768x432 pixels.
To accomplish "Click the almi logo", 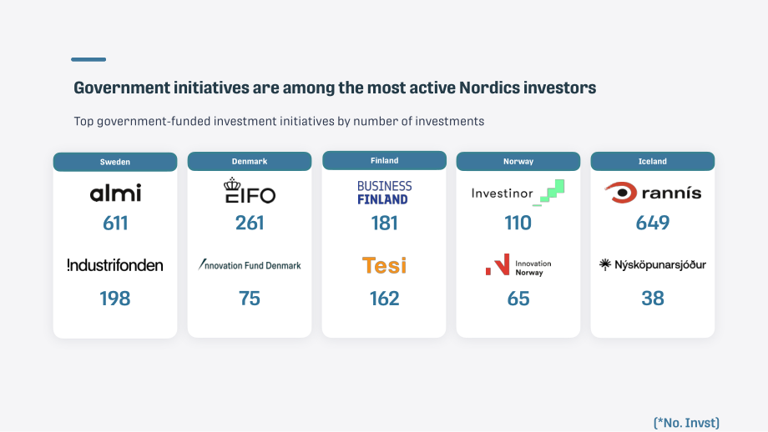I will 115,193.
